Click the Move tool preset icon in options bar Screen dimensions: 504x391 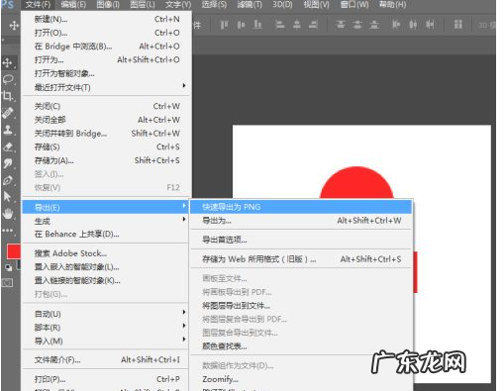pyautogui.click(x=14, y=25)
